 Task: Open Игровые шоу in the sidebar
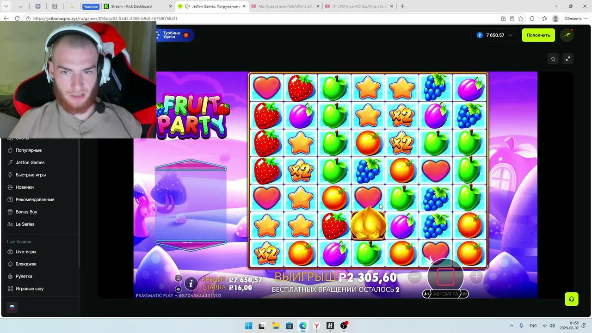pos(30,289)
